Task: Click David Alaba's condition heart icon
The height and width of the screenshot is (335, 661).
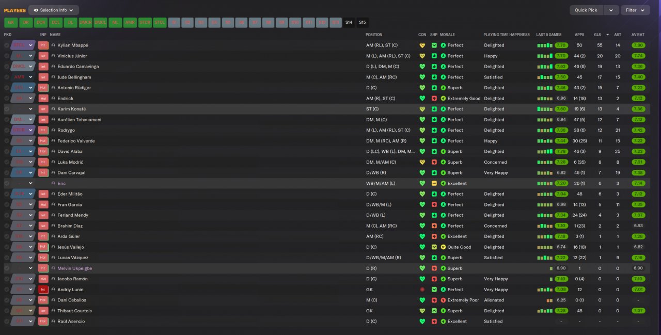Action: [x=422, y=152]
